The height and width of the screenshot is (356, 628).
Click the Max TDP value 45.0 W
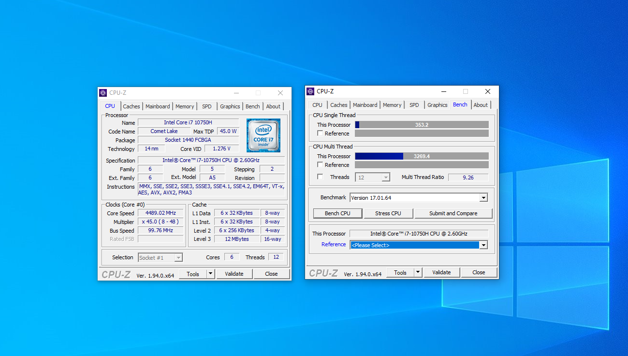pyautogui.click(x=228, y=131)
